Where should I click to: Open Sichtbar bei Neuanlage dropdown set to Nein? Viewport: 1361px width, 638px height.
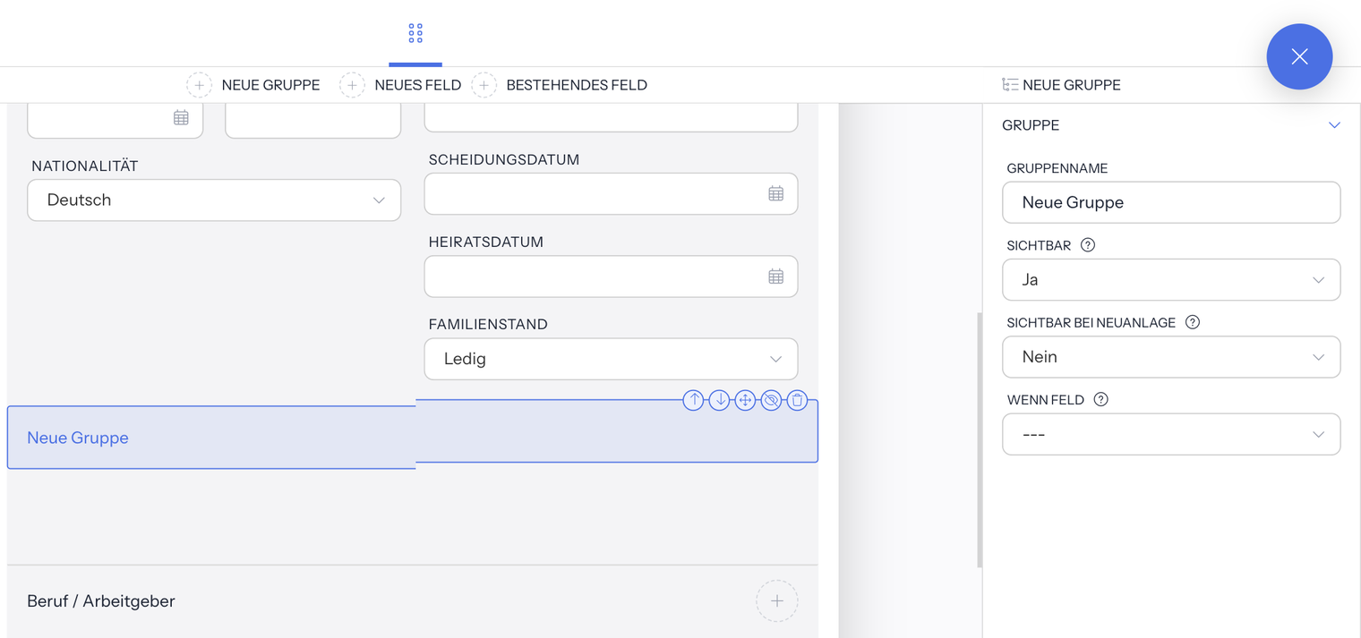[1171, 357]
